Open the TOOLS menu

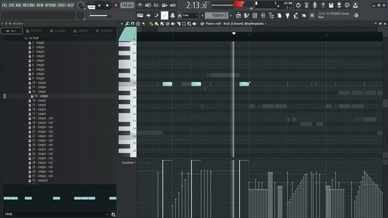coord(62,5)
